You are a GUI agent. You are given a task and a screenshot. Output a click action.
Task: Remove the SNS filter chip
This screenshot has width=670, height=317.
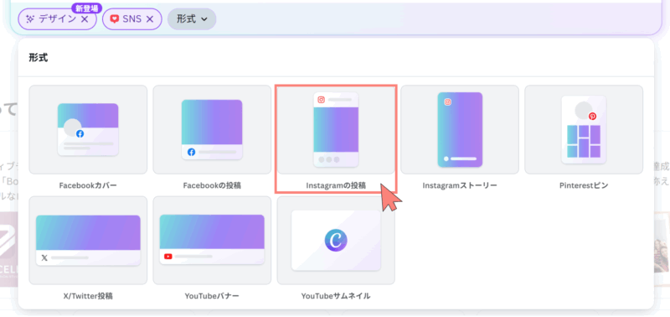click(150, 18)
